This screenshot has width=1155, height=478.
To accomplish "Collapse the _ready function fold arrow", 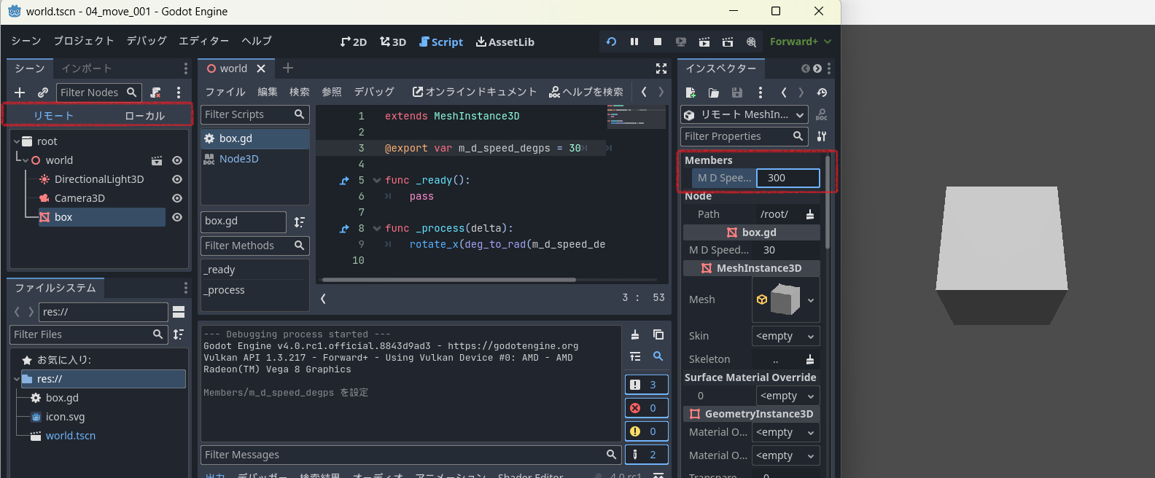I will 377,180.
